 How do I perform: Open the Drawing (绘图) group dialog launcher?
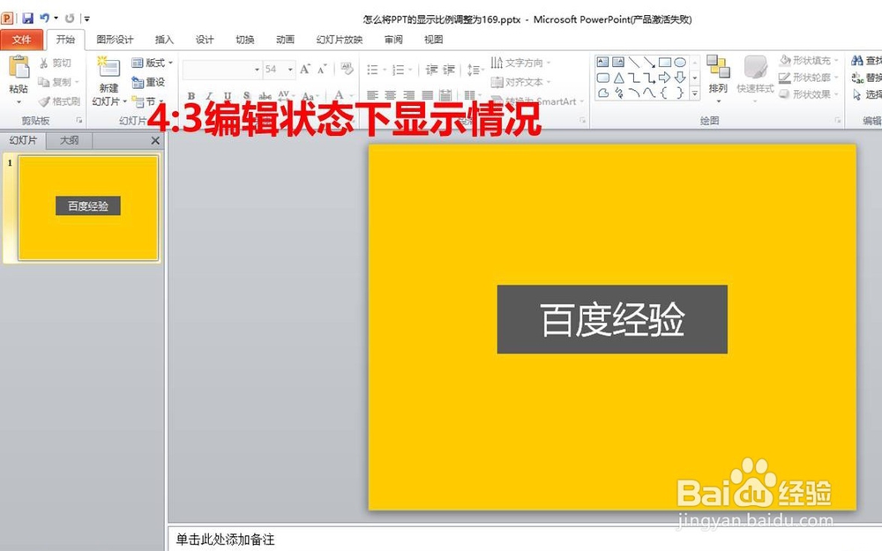click(x=838, y=120)
